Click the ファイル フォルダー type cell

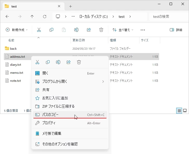[120, 49]
